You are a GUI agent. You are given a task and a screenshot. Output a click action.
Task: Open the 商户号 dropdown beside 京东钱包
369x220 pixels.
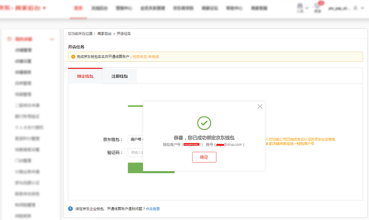click(x=136, y=139)
